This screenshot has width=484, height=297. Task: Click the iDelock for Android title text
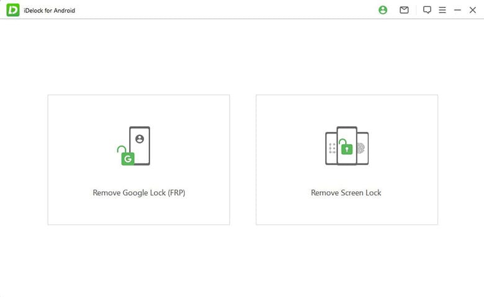pos(50,11)
